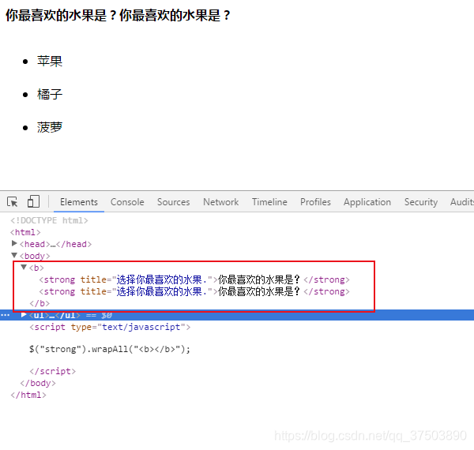This screenshot has height=450, width=474.
Task: Switch to the Profiles tab
Action: click(315, 202)
